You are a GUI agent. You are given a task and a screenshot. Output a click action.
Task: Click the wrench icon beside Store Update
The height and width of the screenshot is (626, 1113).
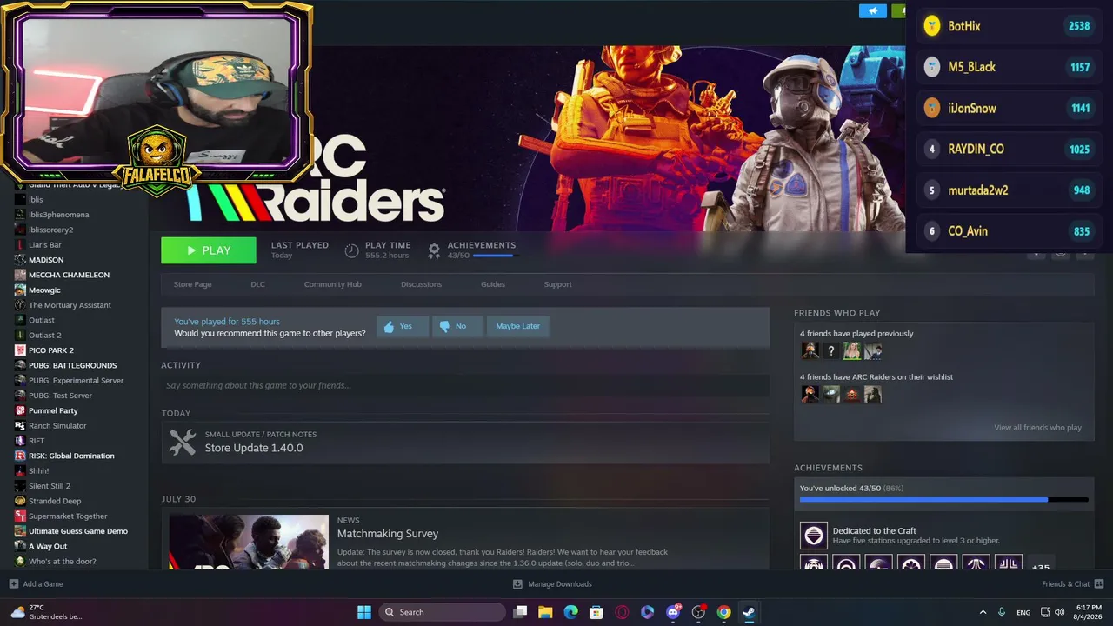click(x=182, y=442)
